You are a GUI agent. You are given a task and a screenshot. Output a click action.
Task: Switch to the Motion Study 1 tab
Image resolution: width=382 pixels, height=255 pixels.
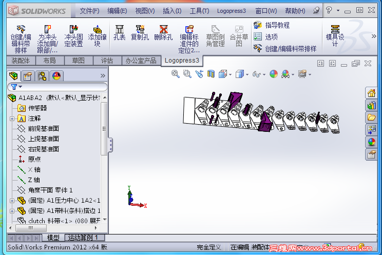pos(85,238)
